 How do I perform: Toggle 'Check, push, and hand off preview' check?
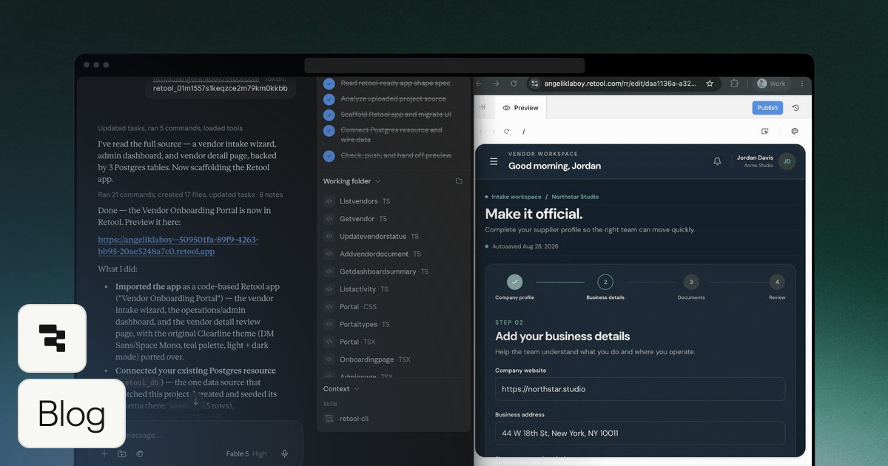point(329,155)
